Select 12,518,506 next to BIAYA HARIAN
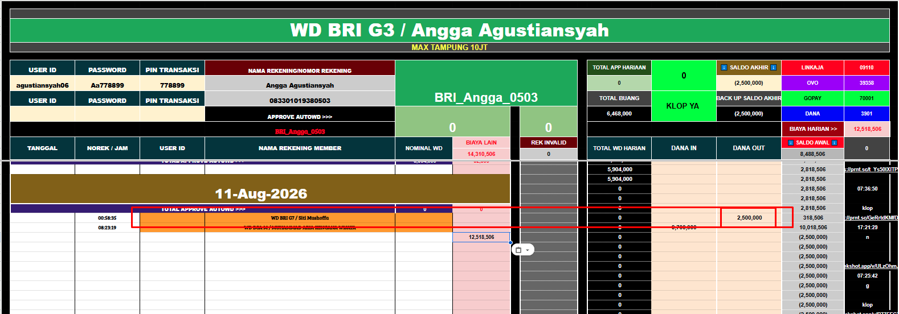899x314 pixels. pyautogui.click(x=867, y=129)
